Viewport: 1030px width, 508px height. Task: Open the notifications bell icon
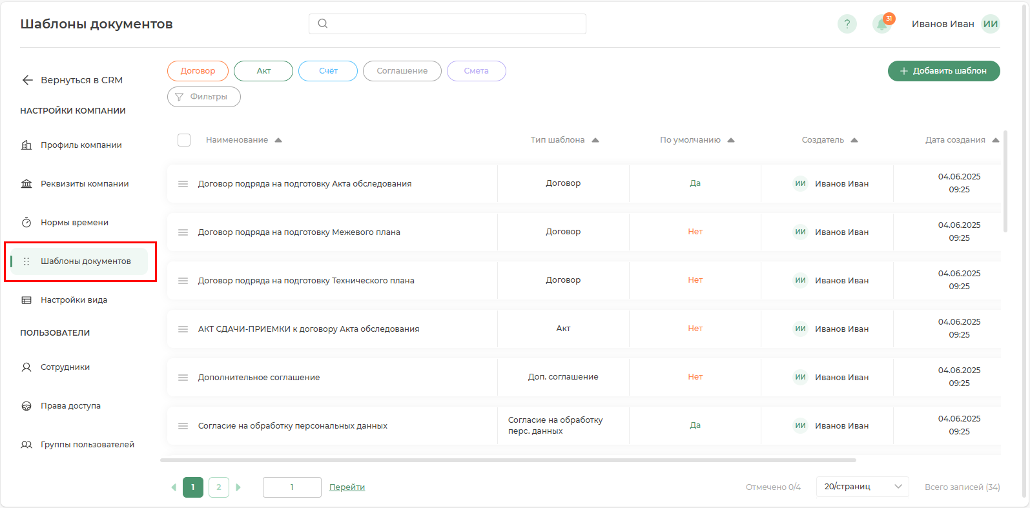coord(881,25)
